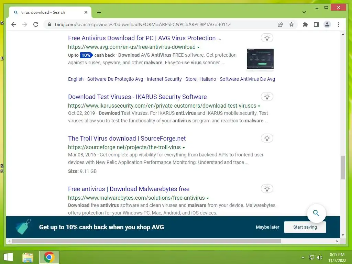Click the 10% cash back badge

point(86,55)
